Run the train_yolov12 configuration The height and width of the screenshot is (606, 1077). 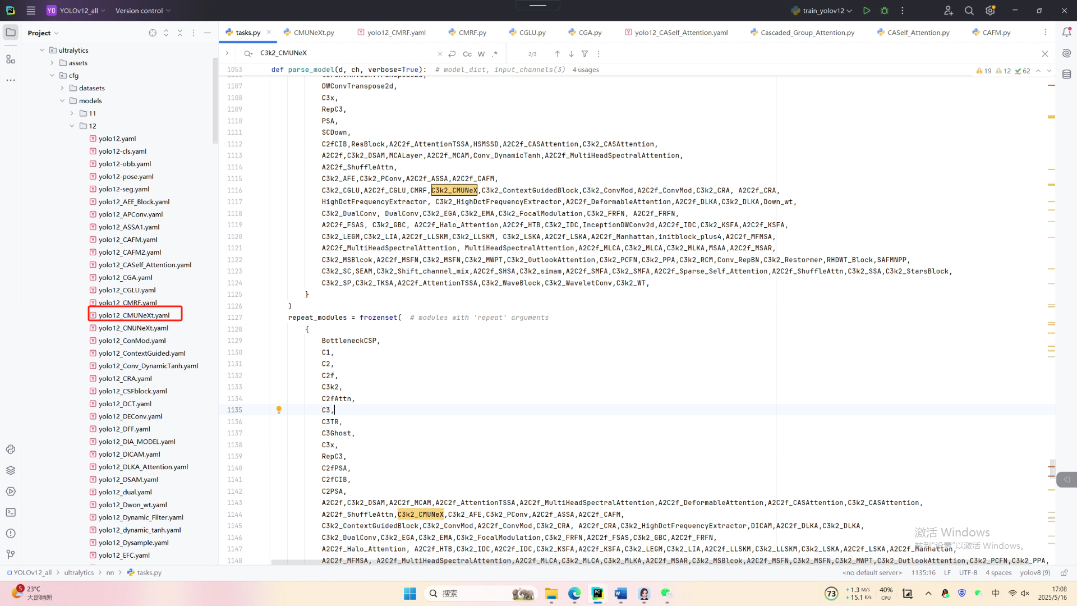pyautogui.click(x=867, y=11)
